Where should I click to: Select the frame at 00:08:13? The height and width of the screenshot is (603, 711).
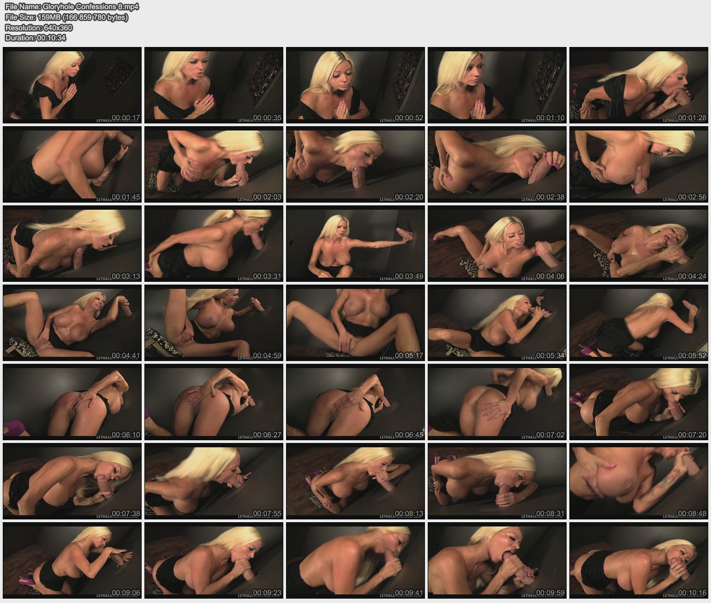[355, 481]
